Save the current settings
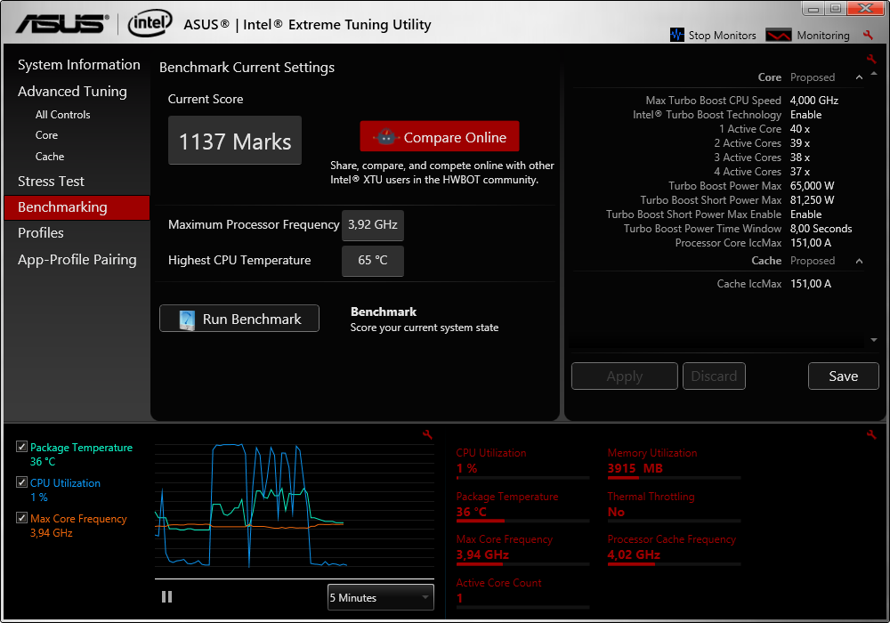The image size is (890, 623). pyautogui.click(x=844, y=376)
